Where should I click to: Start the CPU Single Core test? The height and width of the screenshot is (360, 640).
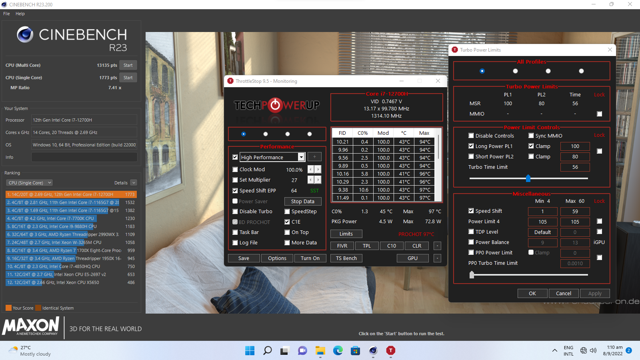[x=128, y=78]
